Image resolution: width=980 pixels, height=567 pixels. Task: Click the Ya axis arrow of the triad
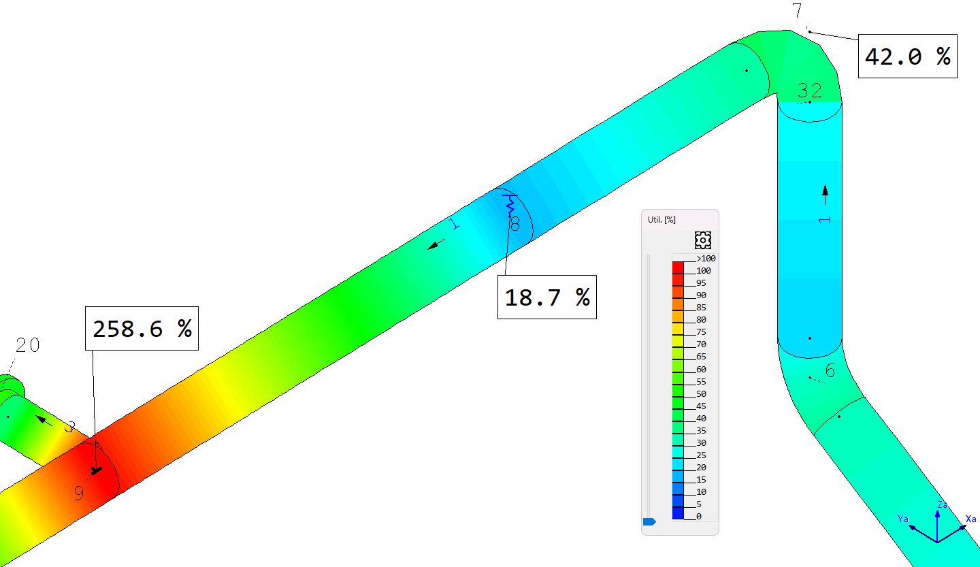coord(919,531)
